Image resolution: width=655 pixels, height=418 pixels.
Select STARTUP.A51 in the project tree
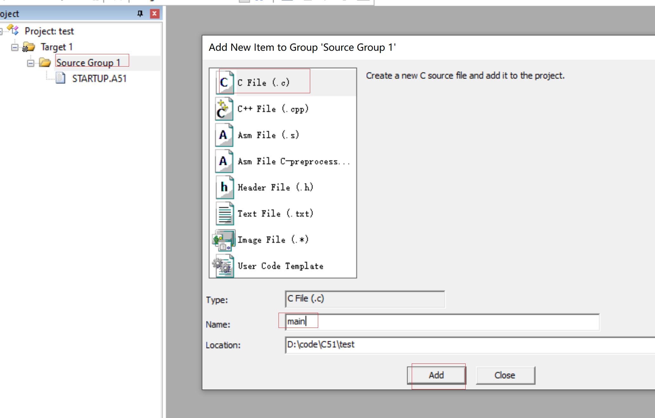[x=99, y=79]
